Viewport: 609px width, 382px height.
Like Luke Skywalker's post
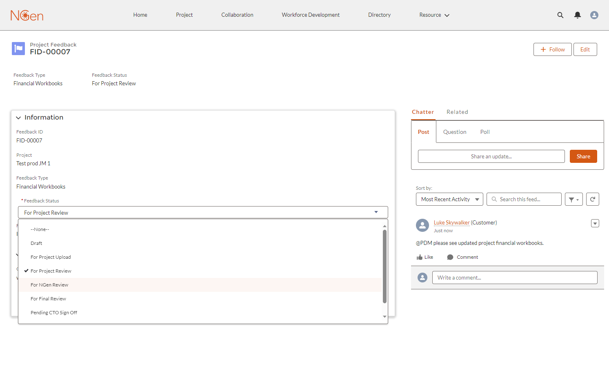[425, 257]
